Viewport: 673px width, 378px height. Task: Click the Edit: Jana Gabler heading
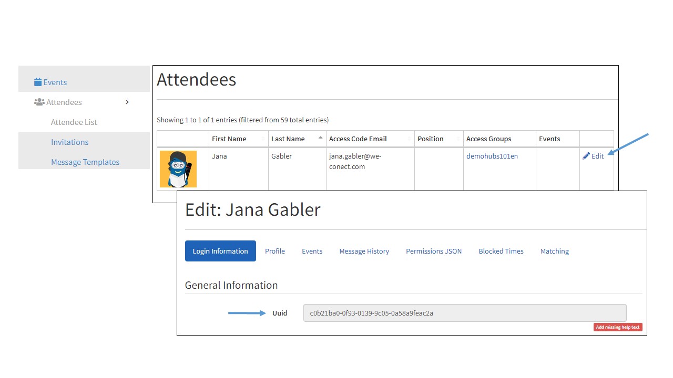(x=253, y=209)
